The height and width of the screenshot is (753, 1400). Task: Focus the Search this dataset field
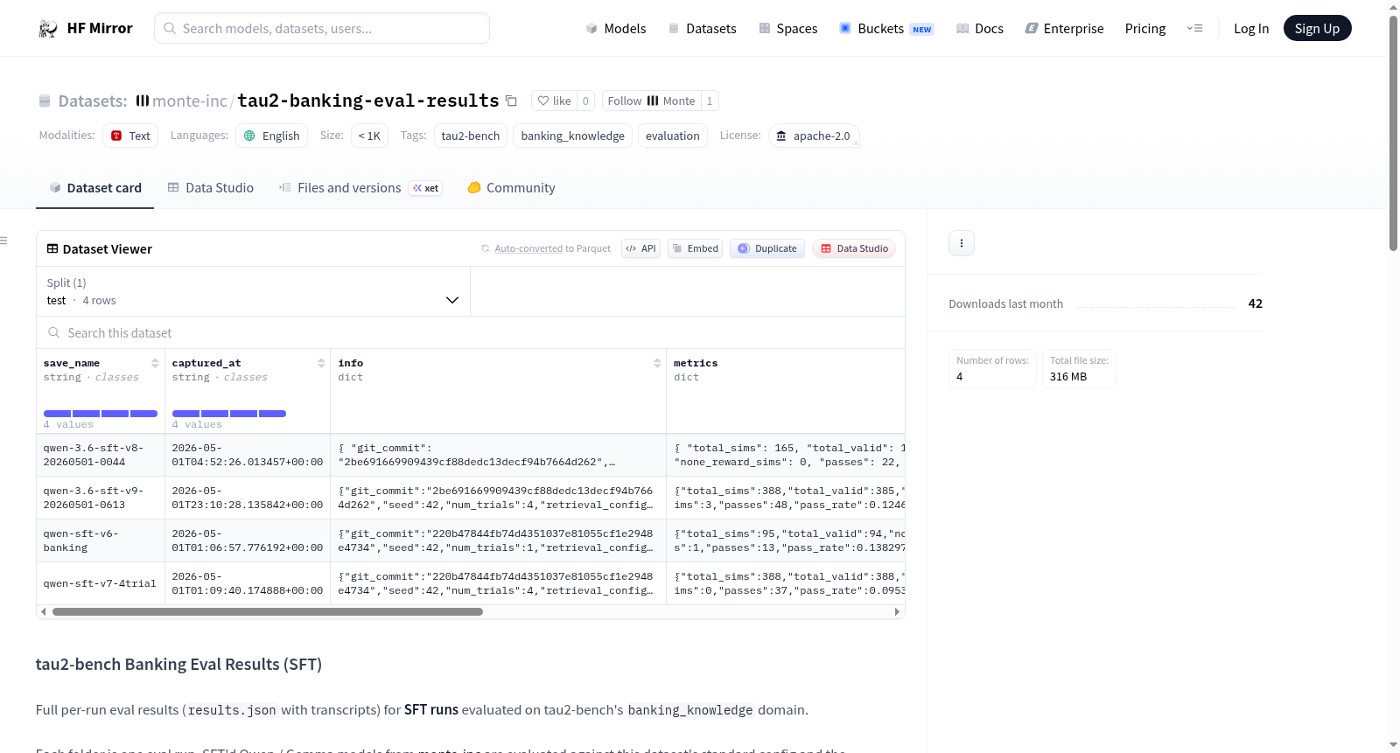coord(471,333)
